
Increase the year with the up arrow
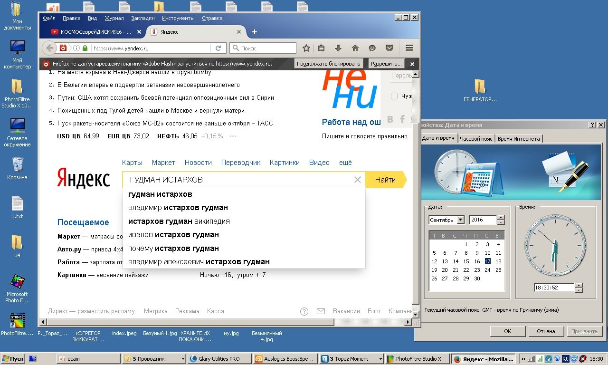501,218
